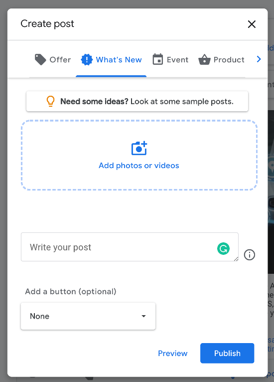Viewport: 274px width, 382px height.
Task: Open the None button dropdown
Action: point(88,316)
